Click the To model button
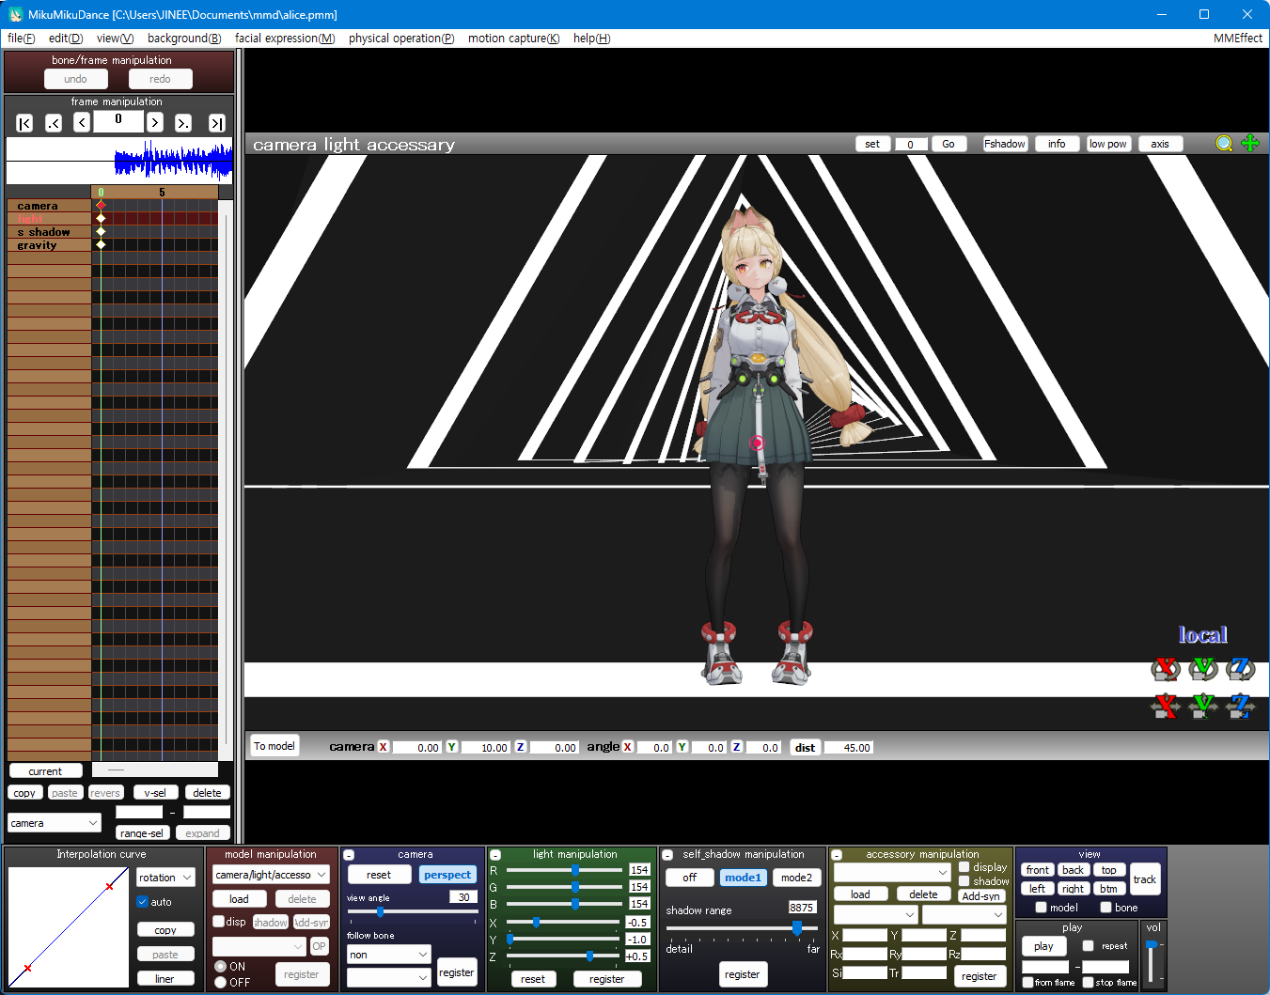This screenshot has width=1270, height=995. click(274, 746)
